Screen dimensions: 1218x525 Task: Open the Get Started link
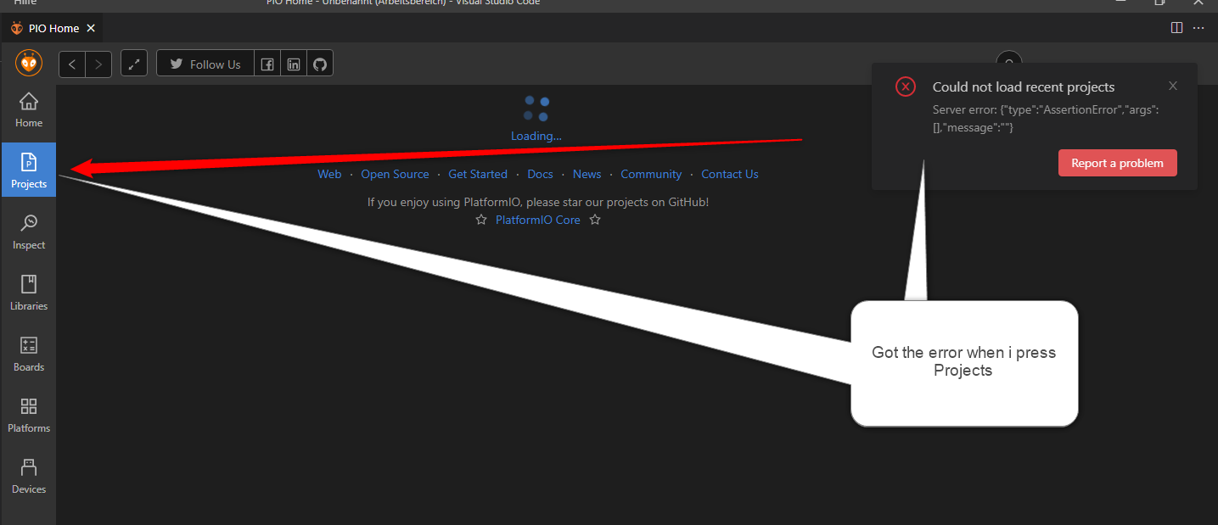tap(478, 174)
